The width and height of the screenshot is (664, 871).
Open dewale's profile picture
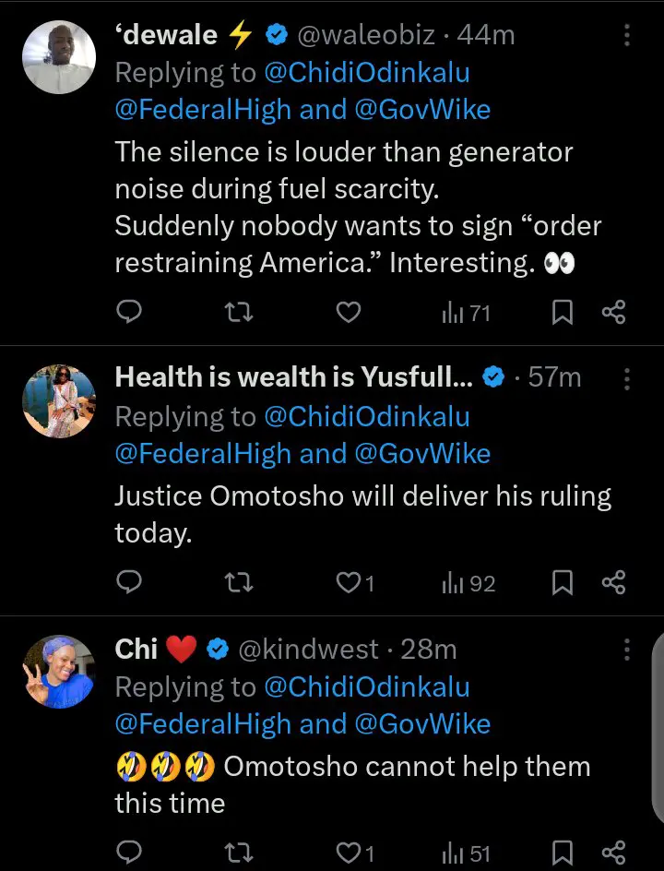click(59, 57)
